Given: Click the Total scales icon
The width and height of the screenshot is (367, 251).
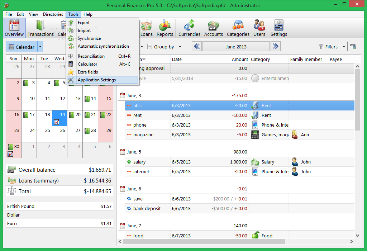Looking at the screenshot, I should click(12, 191).
